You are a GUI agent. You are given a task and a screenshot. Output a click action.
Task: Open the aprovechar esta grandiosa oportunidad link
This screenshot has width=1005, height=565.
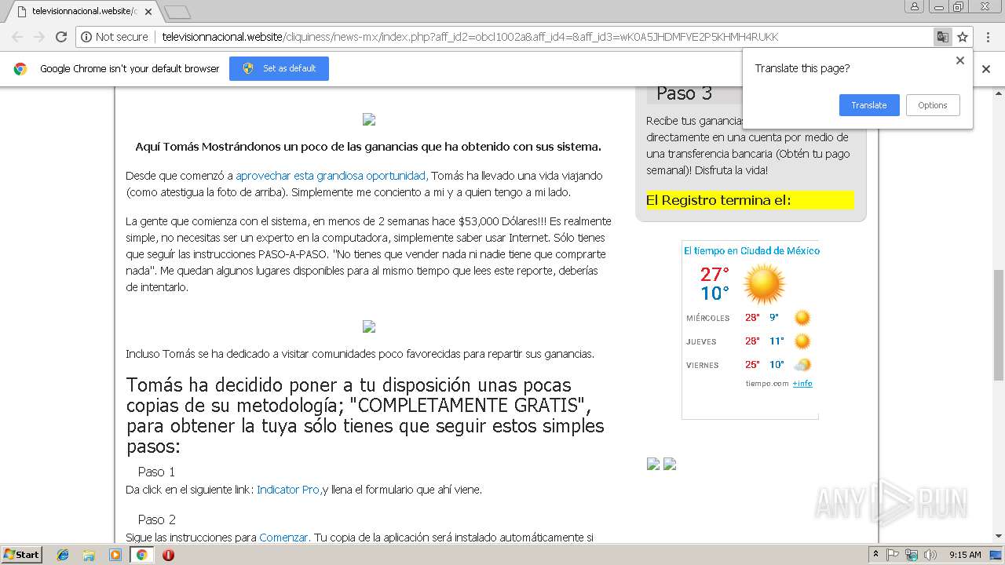pyautogui.click(x=331, y=176)
